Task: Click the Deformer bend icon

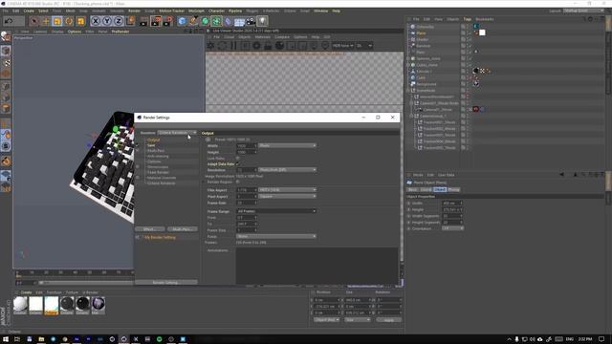Action: [x=228, y=21]
